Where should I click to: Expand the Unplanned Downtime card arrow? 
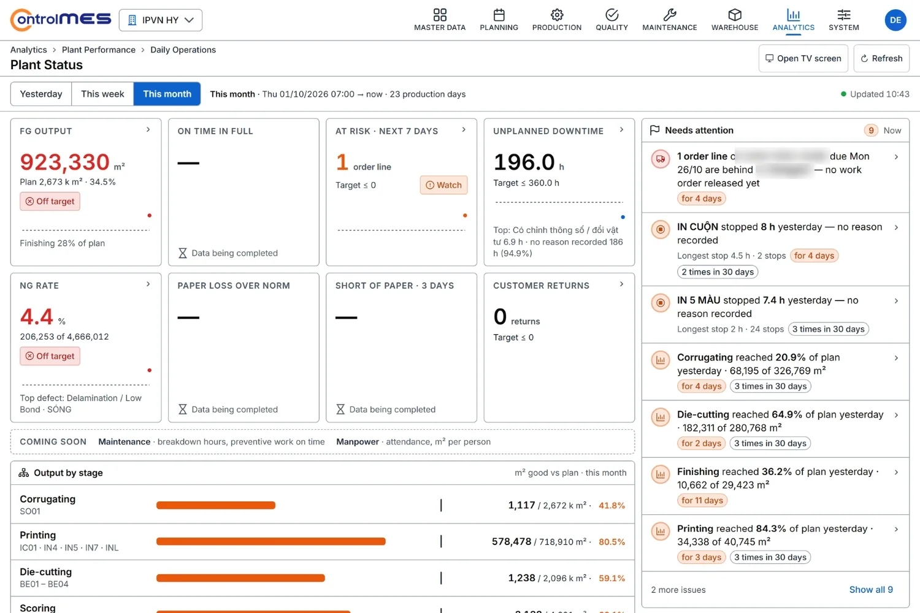[621, 129]
